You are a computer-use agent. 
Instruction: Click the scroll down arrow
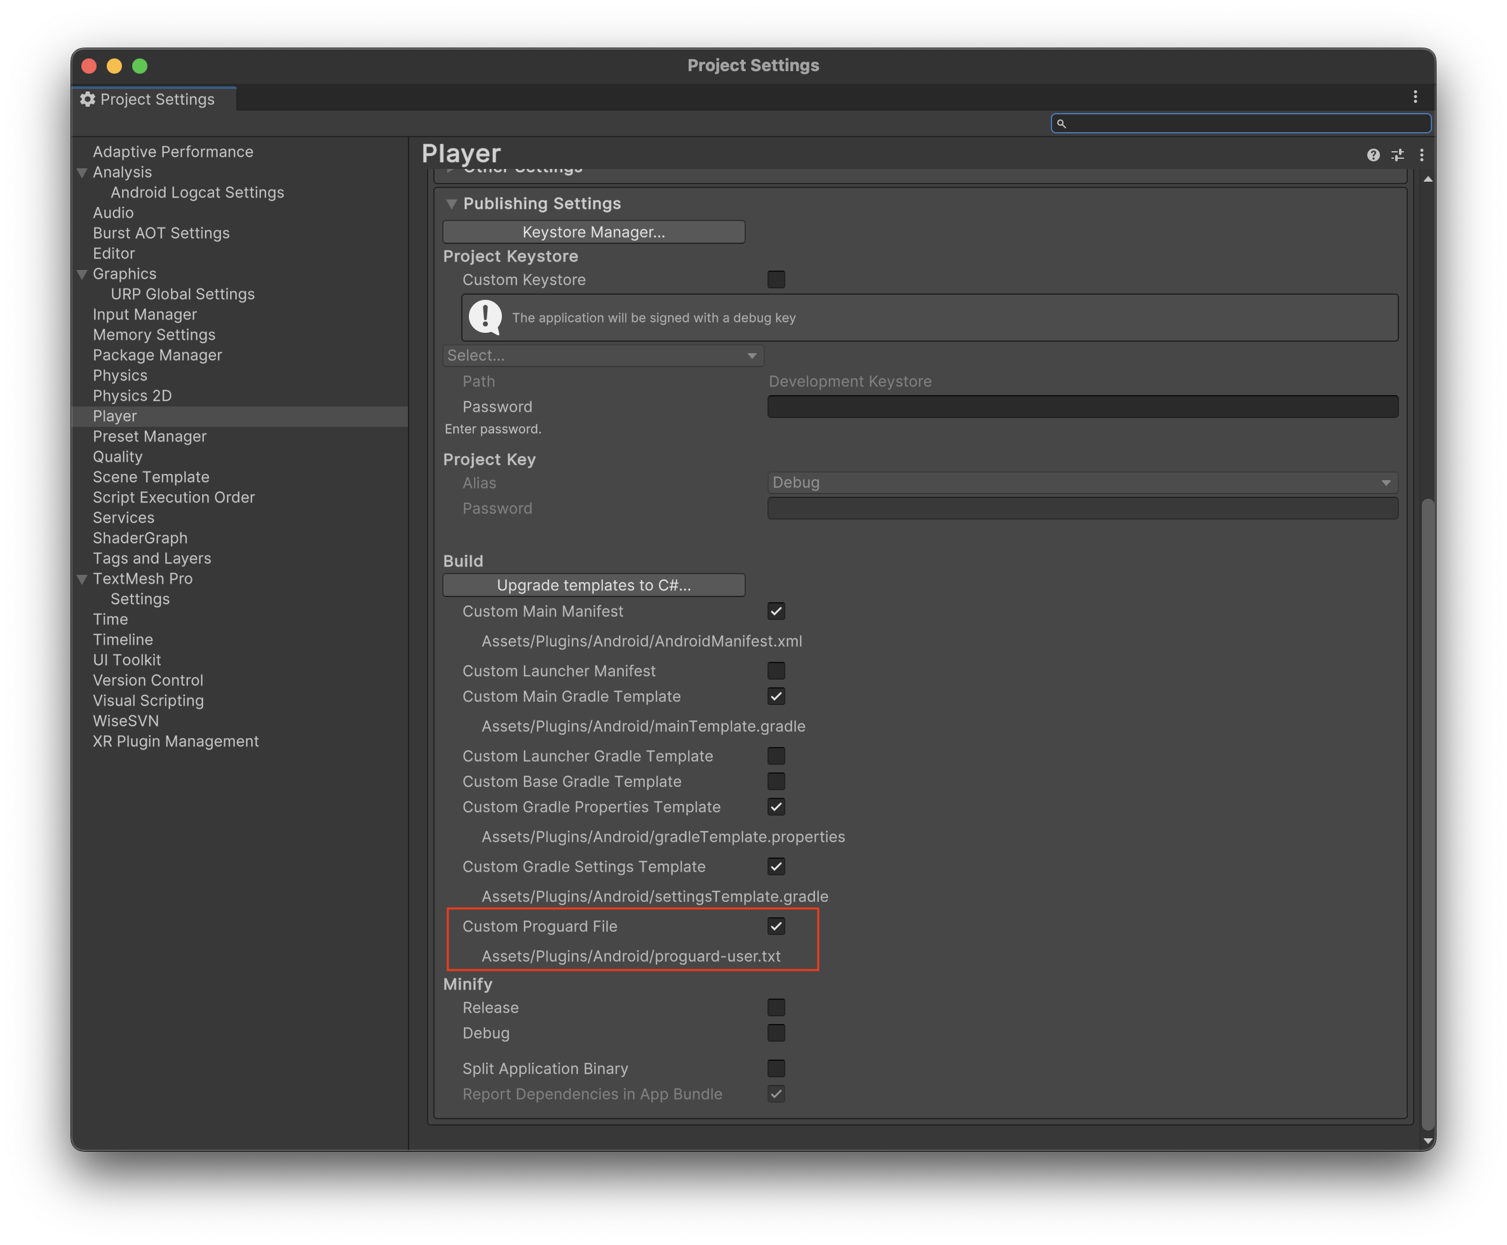[1428, 1140]
